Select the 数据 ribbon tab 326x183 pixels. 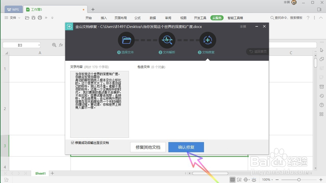pos(153,18)
